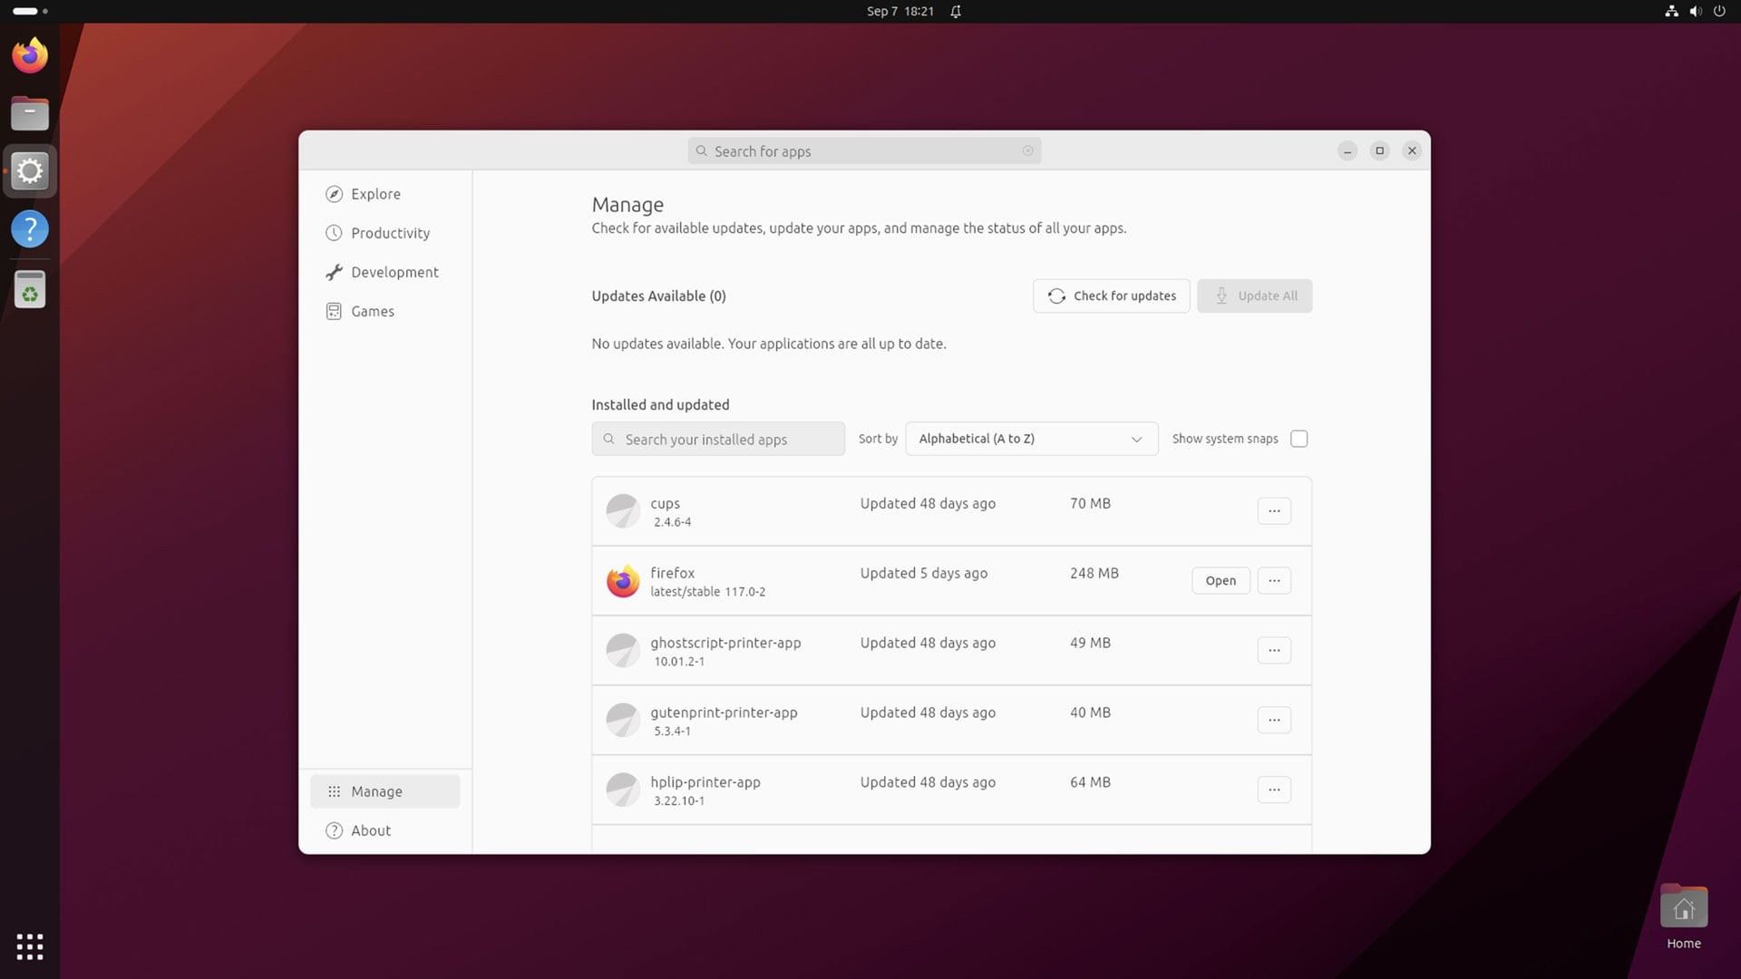Select the Explore compass icon

(334, 193)
